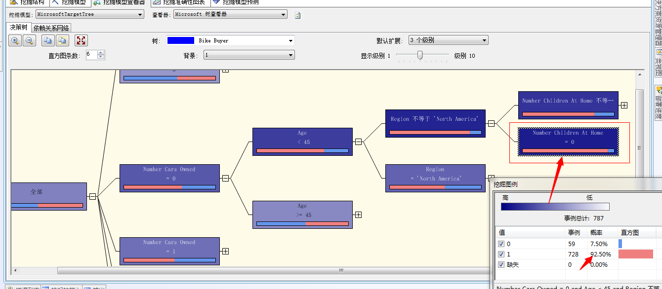Click the 挖掘图例 window title
This screenshot has height=289, width=662.
[x=505, y=184]
